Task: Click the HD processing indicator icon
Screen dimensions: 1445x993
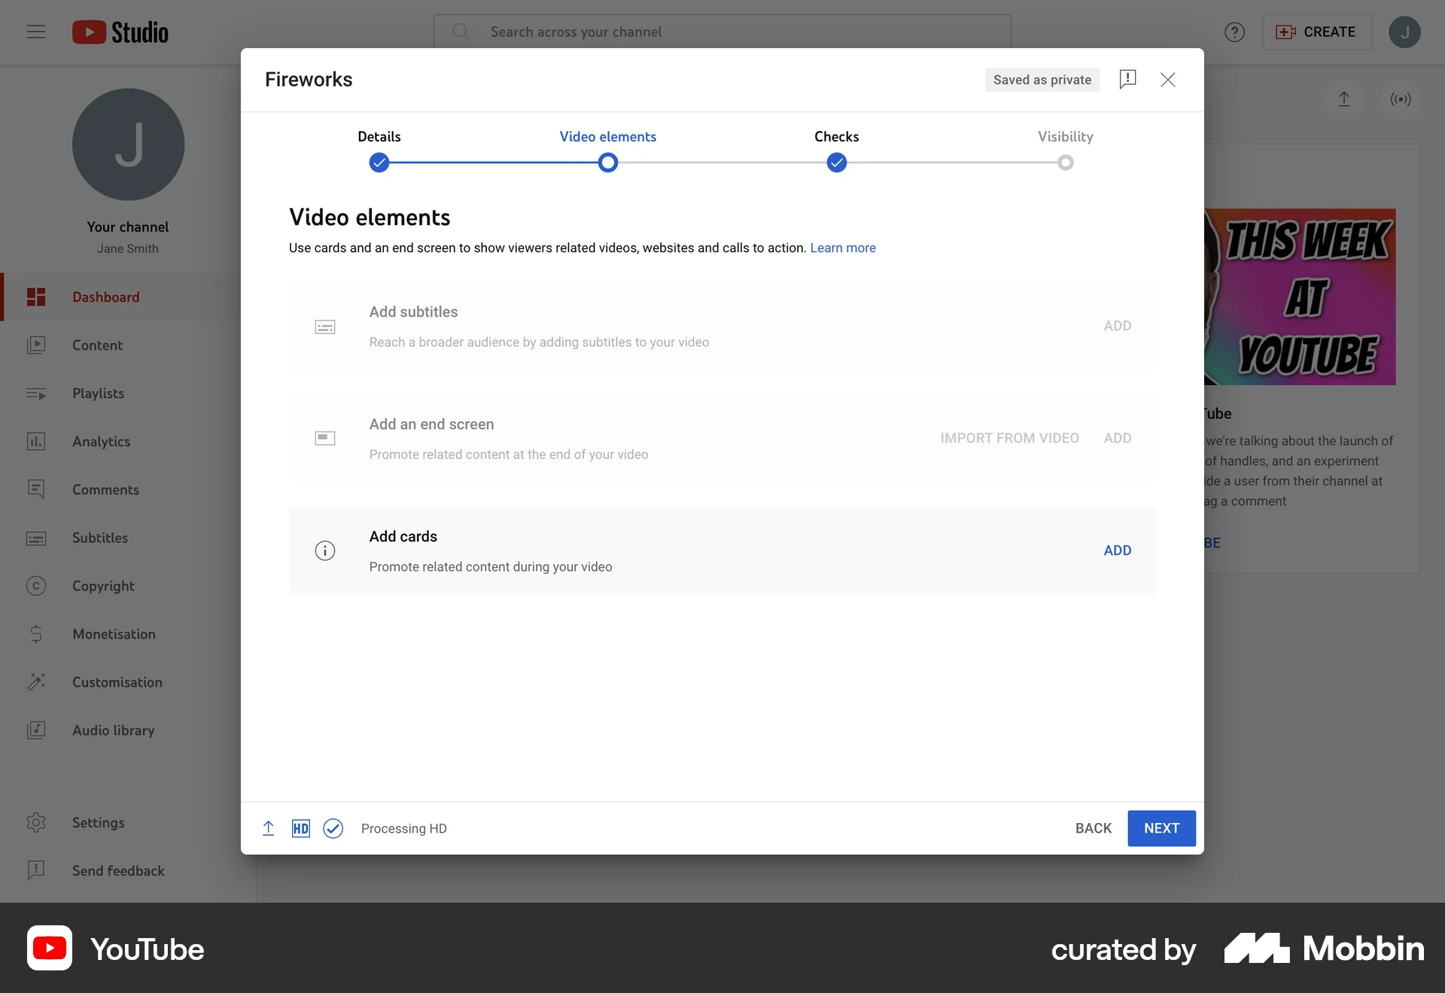Action: point(301,828)
